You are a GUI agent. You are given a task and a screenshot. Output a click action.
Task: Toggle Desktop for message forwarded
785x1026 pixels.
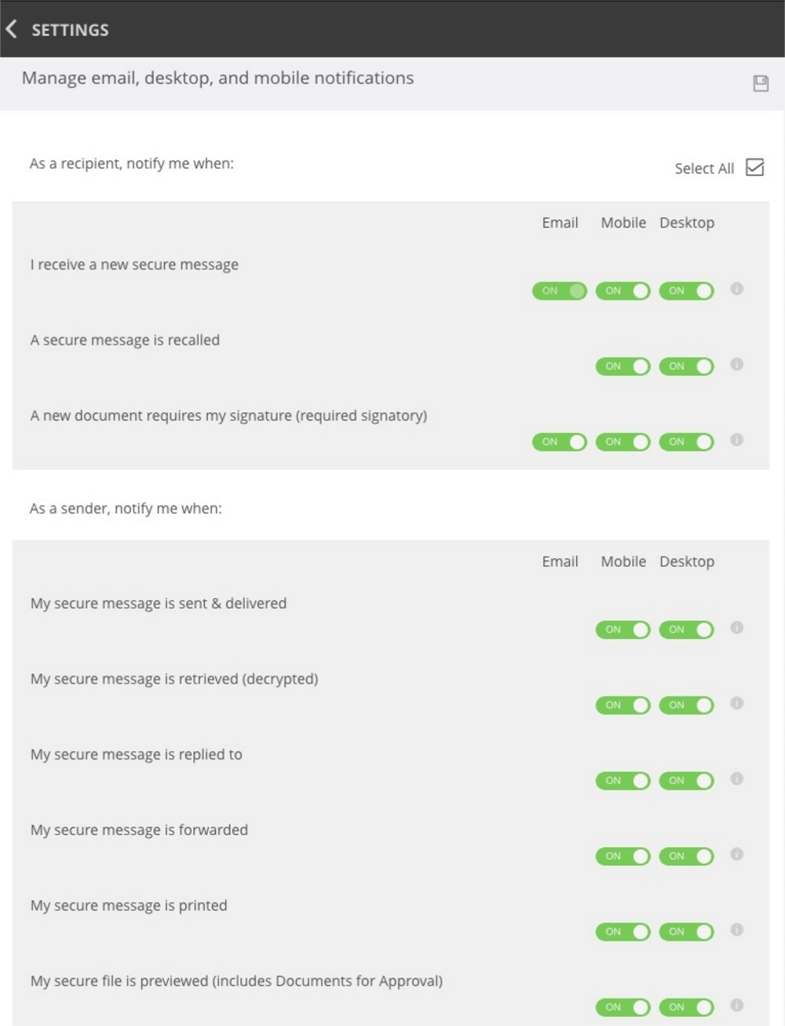pos(687,856)
